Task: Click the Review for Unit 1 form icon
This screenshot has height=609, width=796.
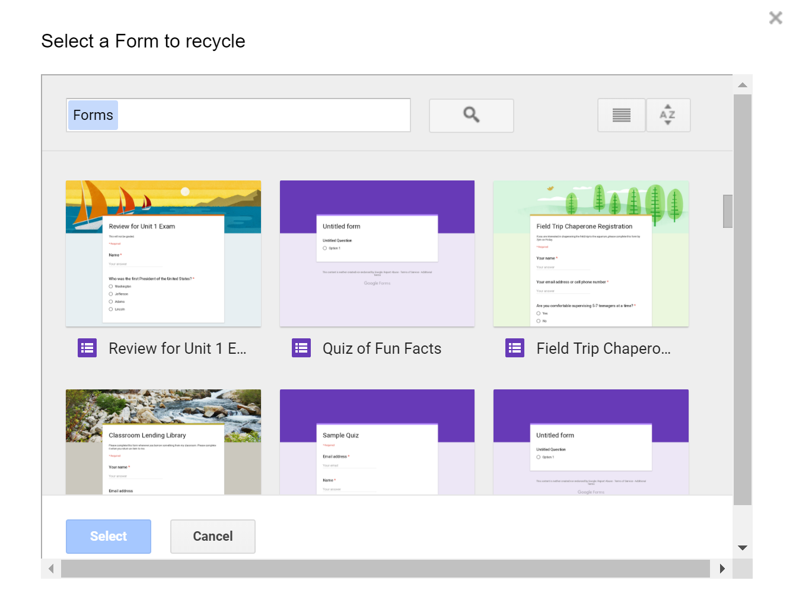Action: coord(87,348)
